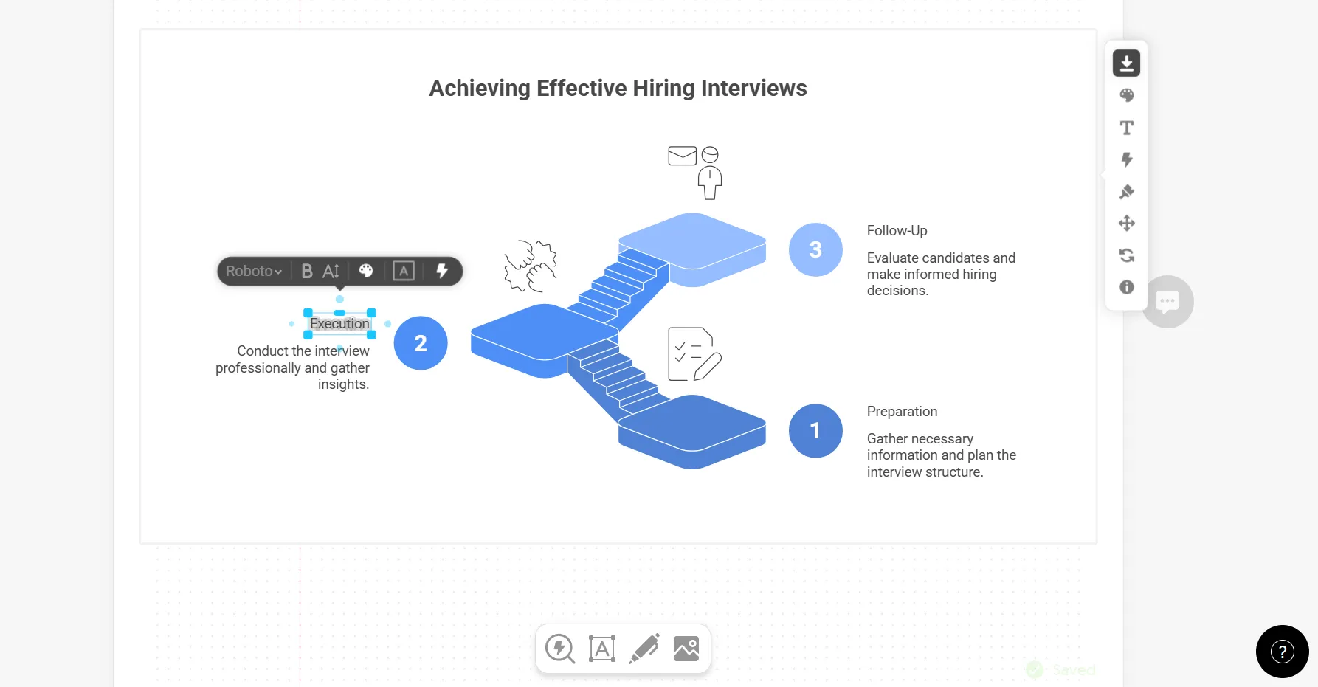Select the pin icon in right sidebar
Viewport: 1318px width, 687px height.
pos(1126,192)
